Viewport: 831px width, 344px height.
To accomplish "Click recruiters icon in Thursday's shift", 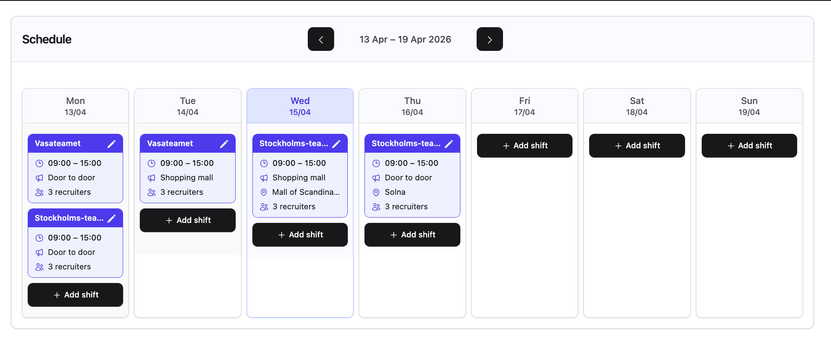I will point(376,207).
